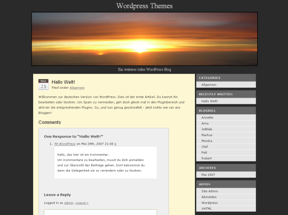Open the Allgemein category link under post title
The height and width of the screenshot is (215, 288).
[x=77, y=88]
